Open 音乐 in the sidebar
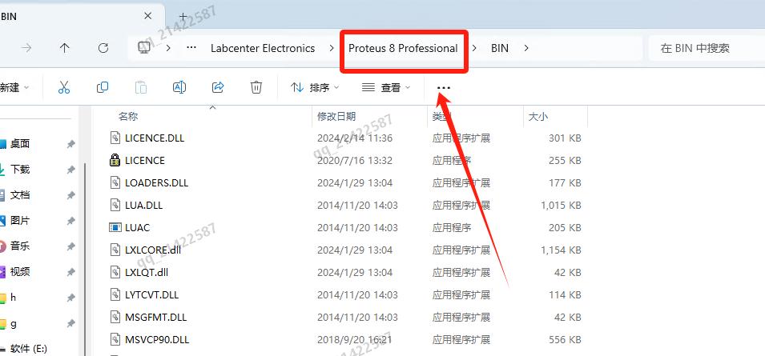 [20, 246]
